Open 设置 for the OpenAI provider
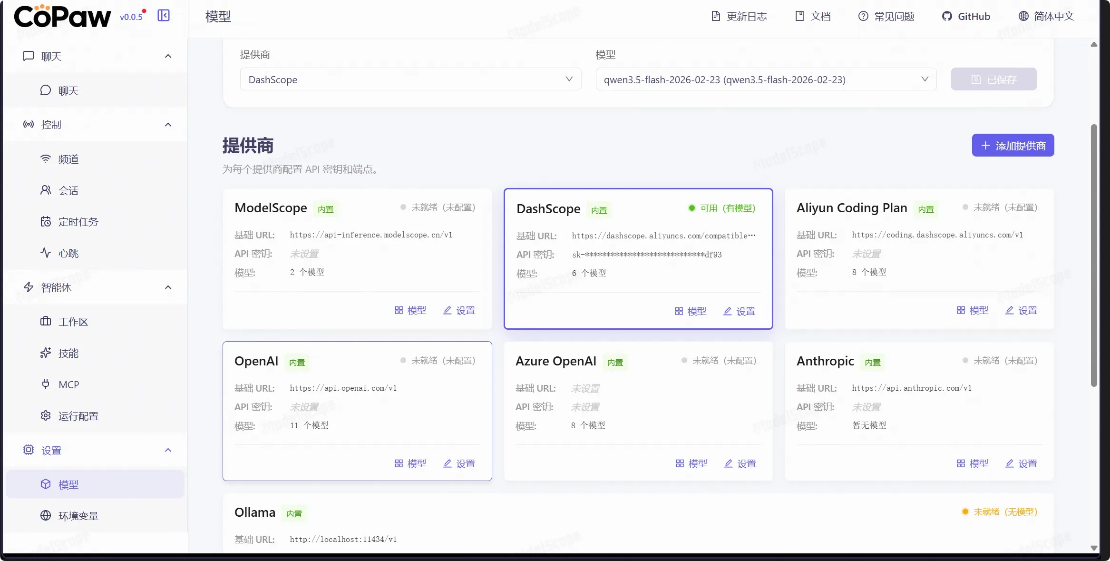 click(x=459, y=463)
